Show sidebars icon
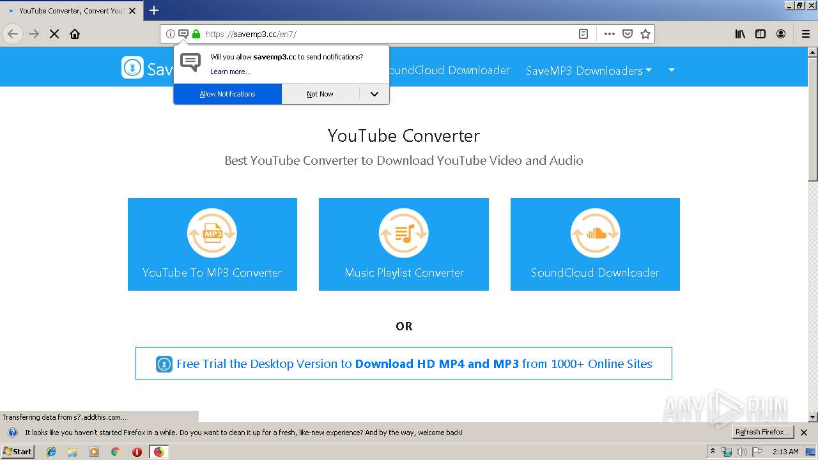 (x=760, y=34)
